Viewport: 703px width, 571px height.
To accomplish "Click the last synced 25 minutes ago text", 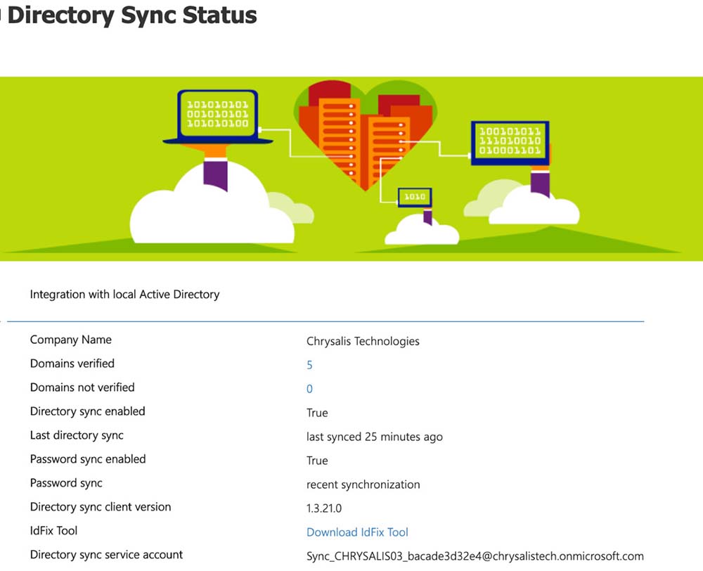I will (x=374, y=437).
